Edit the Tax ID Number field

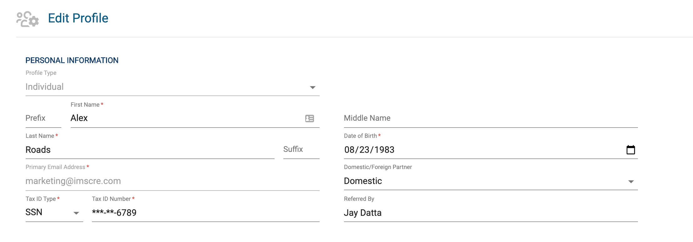coord(205,213)
